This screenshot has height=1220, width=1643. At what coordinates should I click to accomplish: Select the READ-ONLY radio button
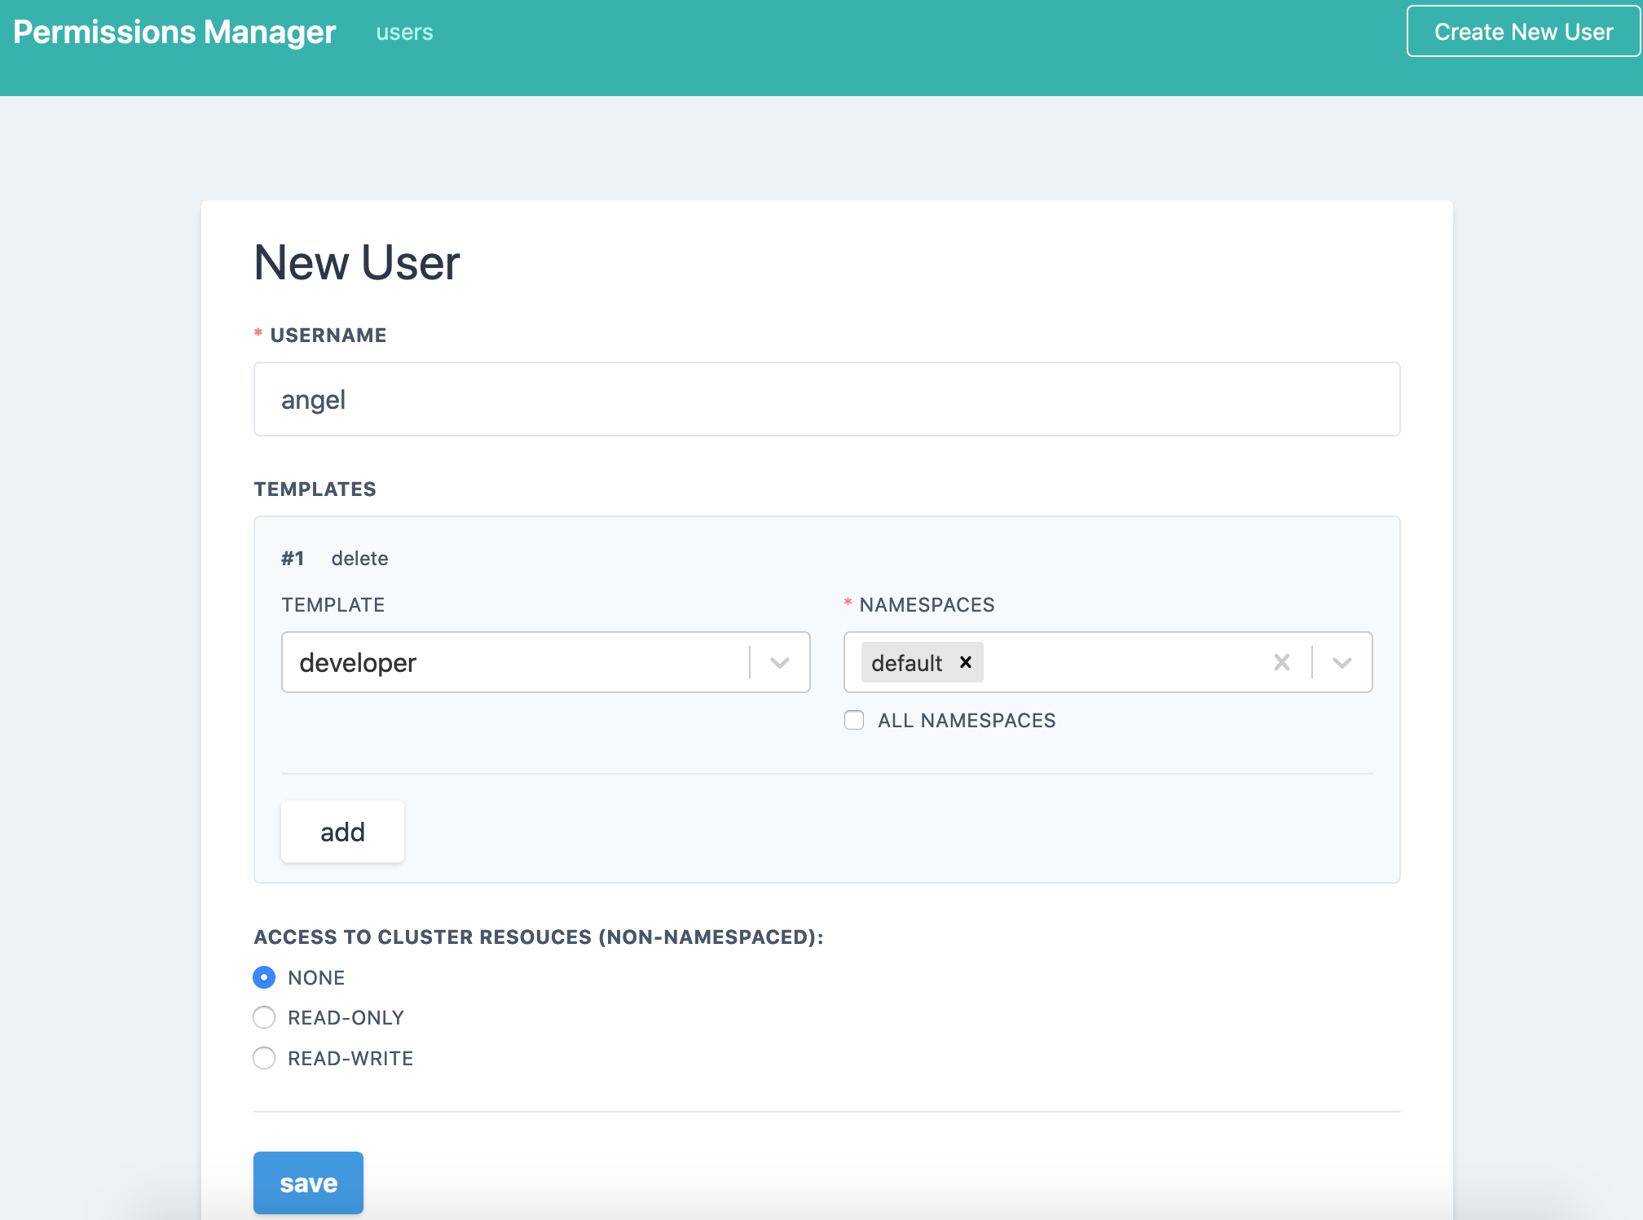coord(266,1017)
